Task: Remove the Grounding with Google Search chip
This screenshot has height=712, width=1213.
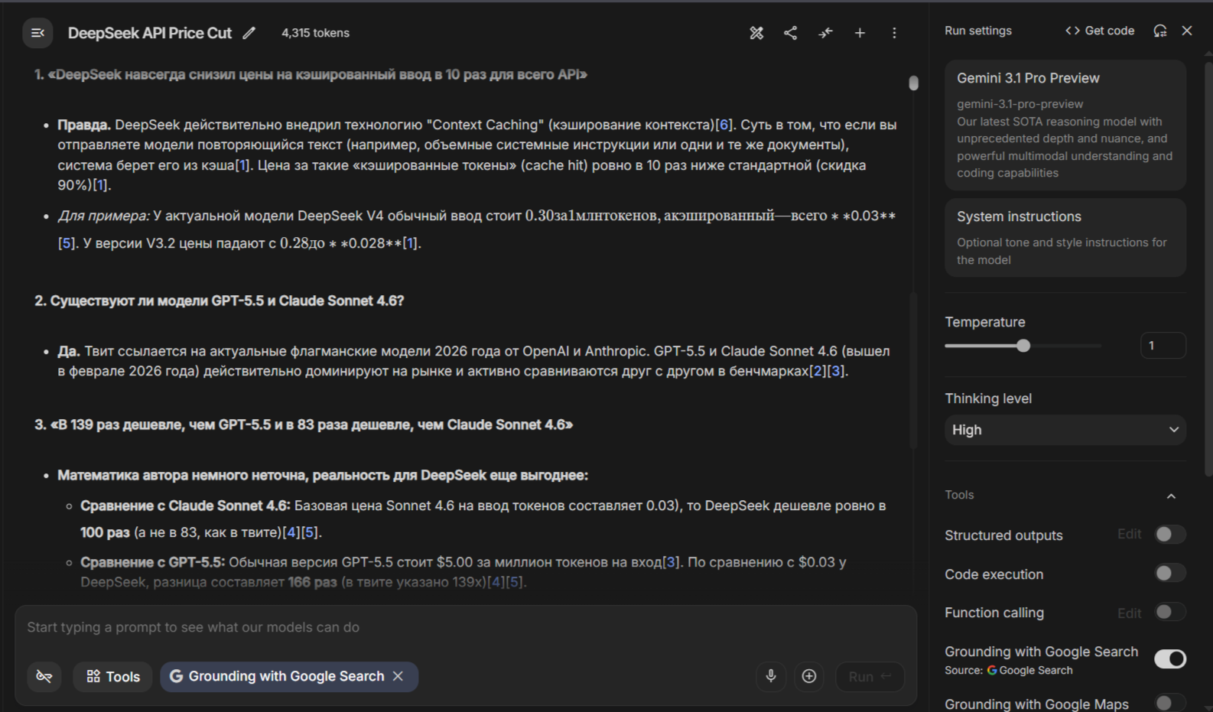Action: (x=398, y=676)
